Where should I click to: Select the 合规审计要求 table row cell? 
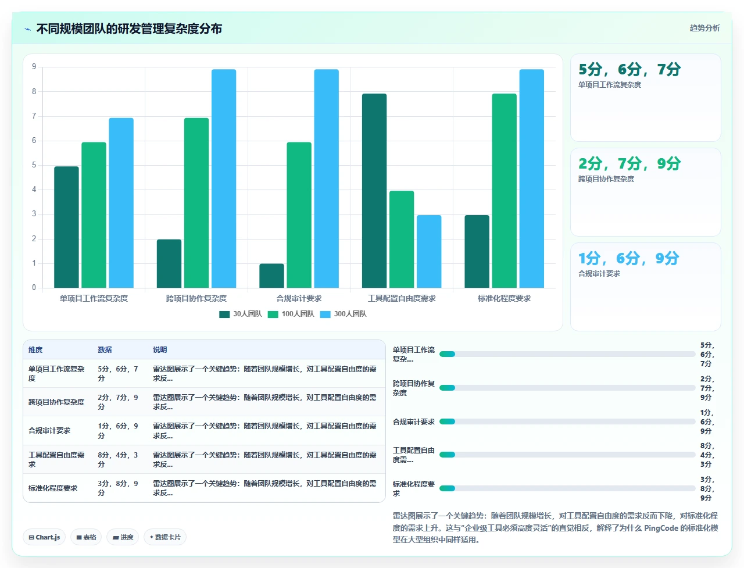click(58, 431)
